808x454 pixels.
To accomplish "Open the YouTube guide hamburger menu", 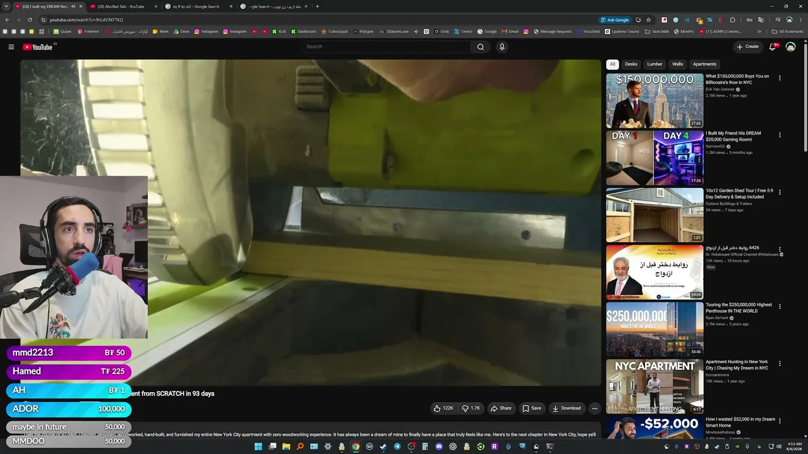I will pos(11,47).
